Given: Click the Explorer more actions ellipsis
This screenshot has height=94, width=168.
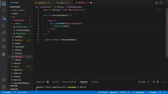Looking at the screenshot, I should pyautogui.click(x=29, y=3).
